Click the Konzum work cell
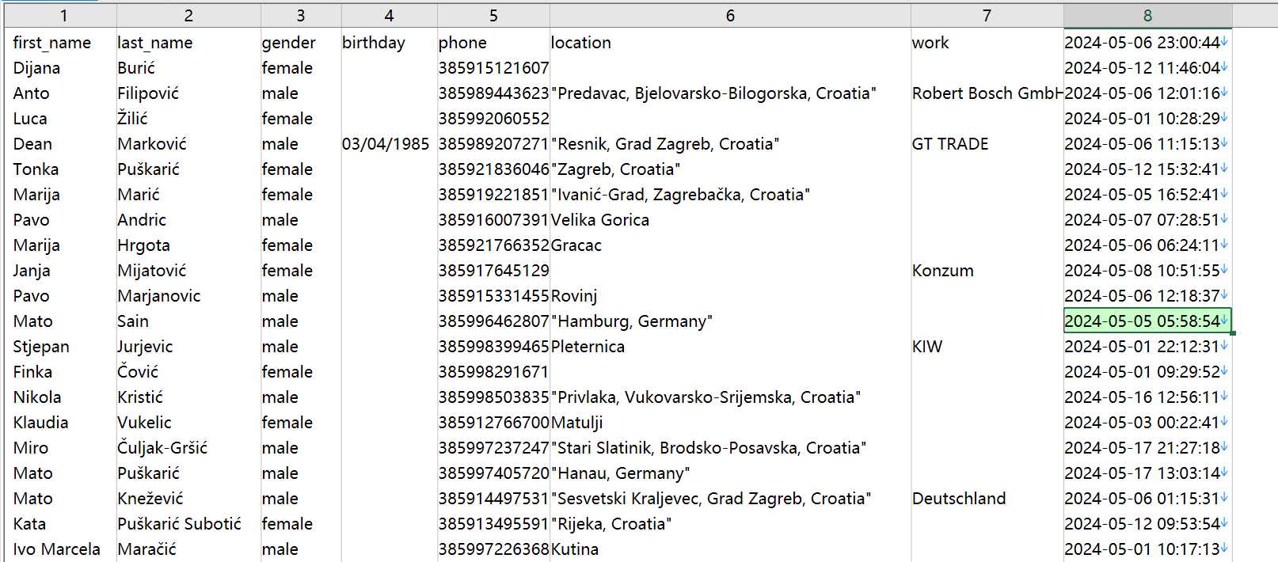The width and height of the screenshot is (1278, 562). pyautogui.click(x=987, y=271)
